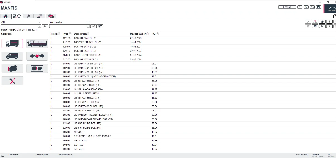Click the power/logout icon
Image resolution: width=336 pixels, height=158 pixels.
coord(318,7)
